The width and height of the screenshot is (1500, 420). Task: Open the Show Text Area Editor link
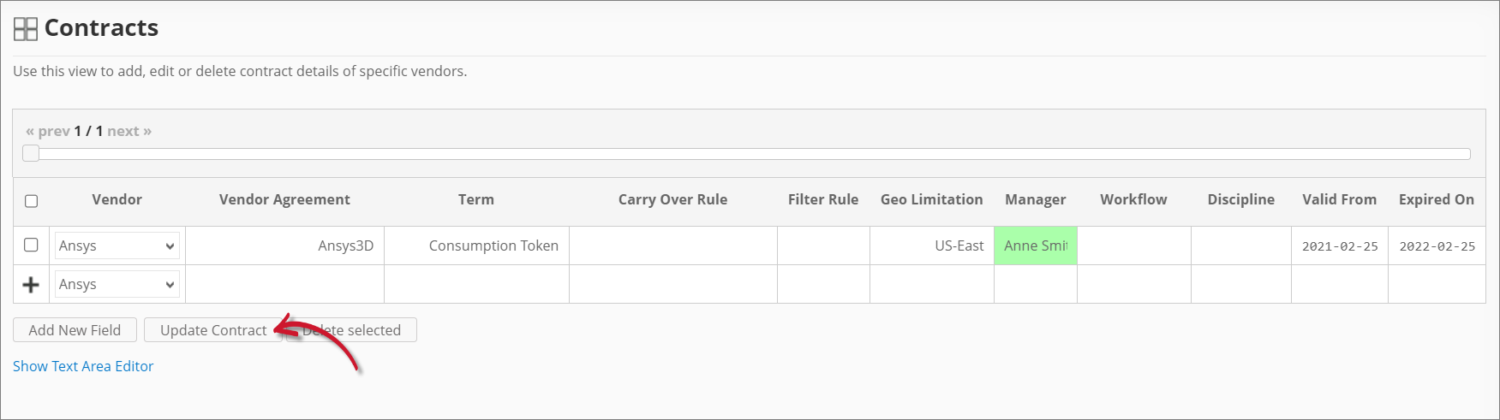tap(83, 366)
